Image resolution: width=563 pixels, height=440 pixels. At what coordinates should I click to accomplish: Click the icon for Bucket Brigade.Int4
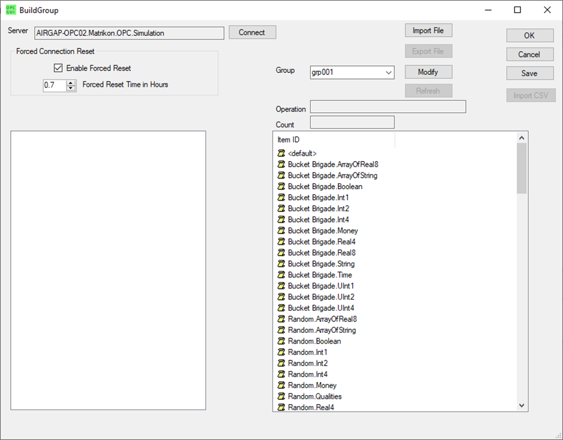(x=281, y=220)
